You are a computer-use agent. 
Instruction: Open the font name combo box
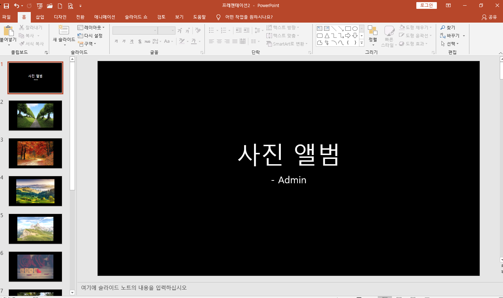click(135, 31)
